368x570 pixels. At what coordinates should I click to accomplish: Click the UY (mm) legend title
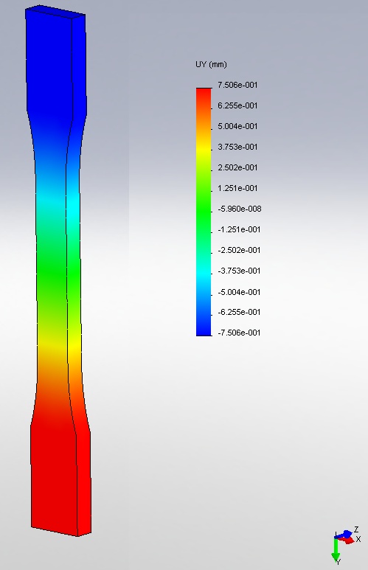click(x=211, y=65)
